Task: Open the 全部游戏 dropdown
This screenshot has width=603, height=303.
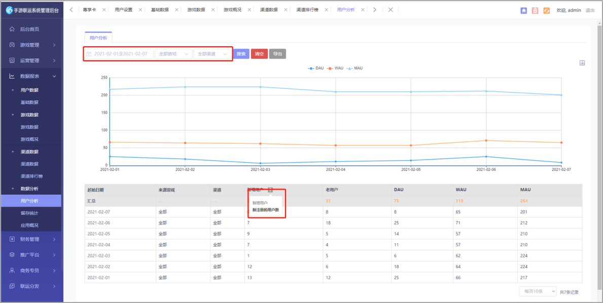Action: point(173,54)
